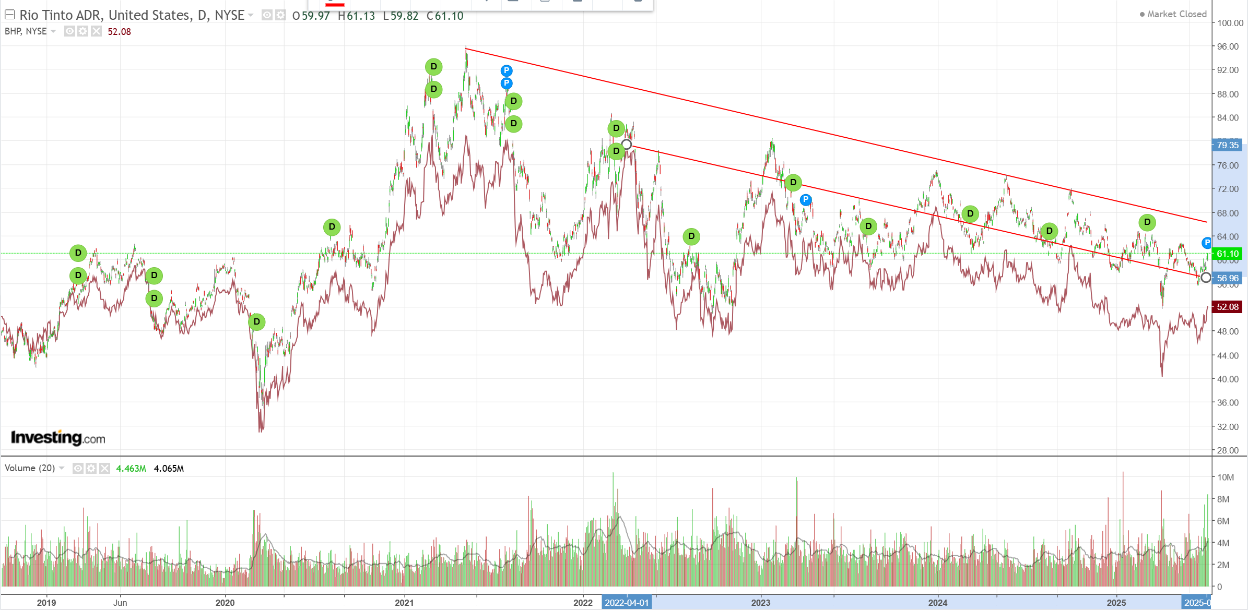Expand the BHP, NYSE dropdown arrow
The image size is (1248, 610).
click(53, 31)
